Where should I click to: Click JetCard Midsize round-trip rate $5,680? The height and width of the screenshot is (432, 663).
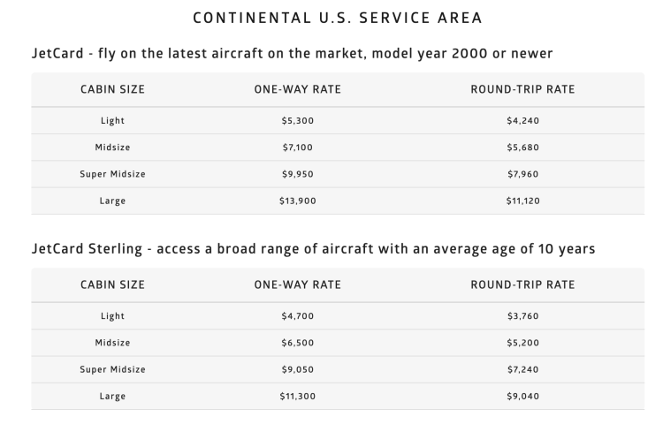(x=522, y=148)
